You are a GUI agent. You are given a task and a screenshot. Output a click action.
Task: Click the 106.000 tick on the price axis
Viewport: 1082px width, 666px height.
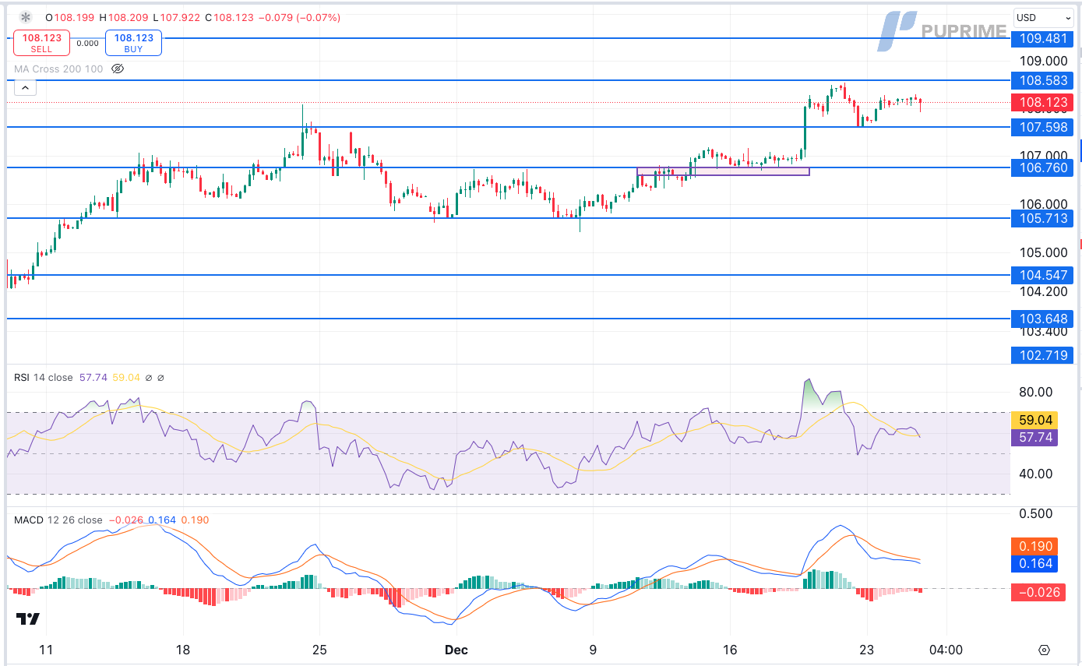1043,204
